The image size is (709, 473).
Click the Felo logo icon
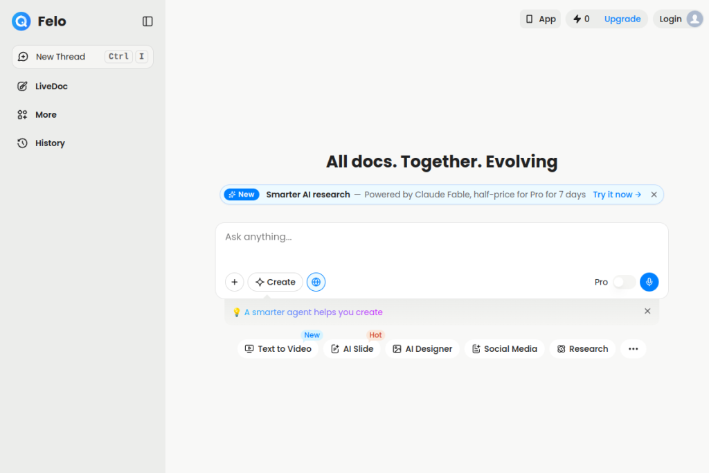pyautogui.click(x=21, y=21)
